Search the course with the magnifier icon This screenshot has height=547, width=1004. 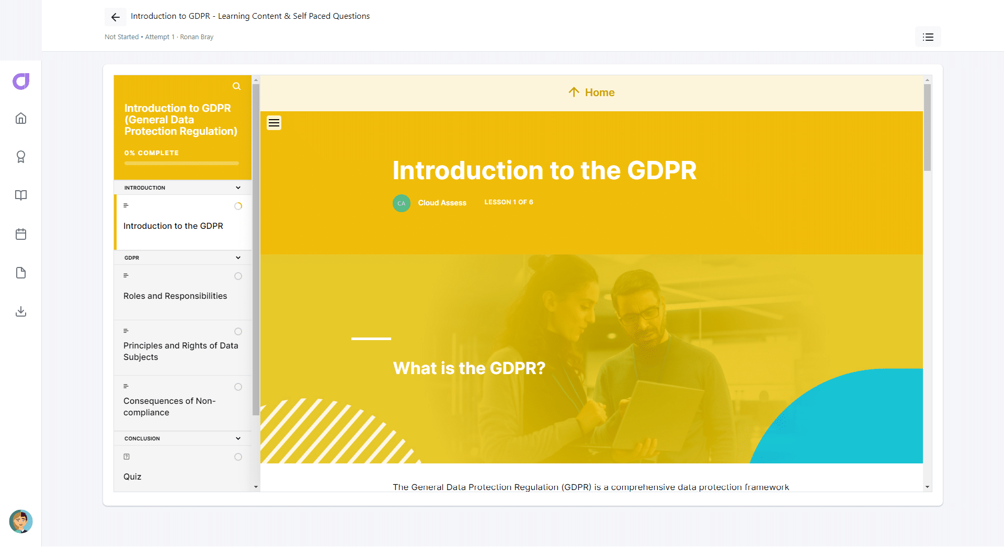(x=237, y=86)
